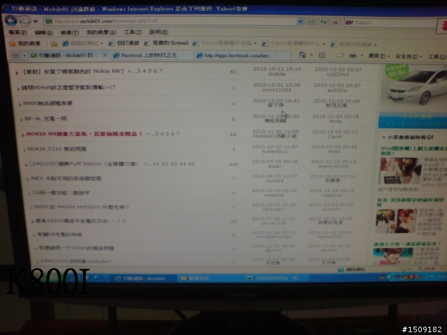Open the recent pages dropdown beside Forward

click(36, 22)
